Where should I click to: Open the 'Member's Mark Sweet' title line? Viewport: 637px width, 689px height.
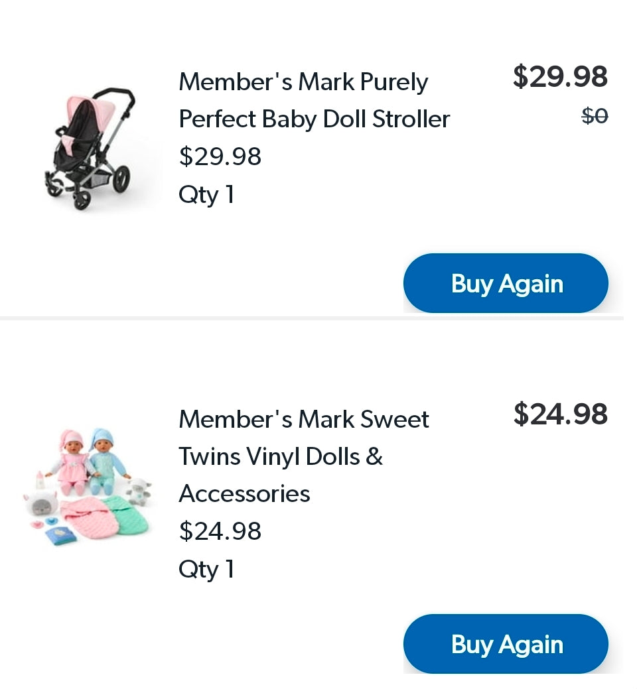pyautogui.click(x=303, y=420)
